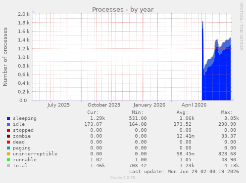
Task: Select the 'dead' legend label
Action: click(x=19, y=142)
